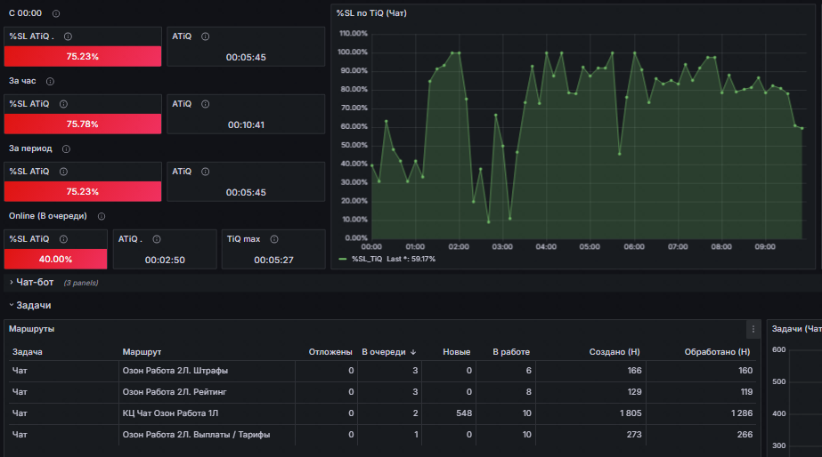This screenshot has height=457, width=822.
Task: Click info icon of ATiQ . online panel
Action: coord(156,239)
